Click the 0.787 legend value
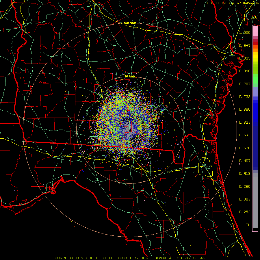The height and width of the screenshot is (260, 260). [245, 84]
